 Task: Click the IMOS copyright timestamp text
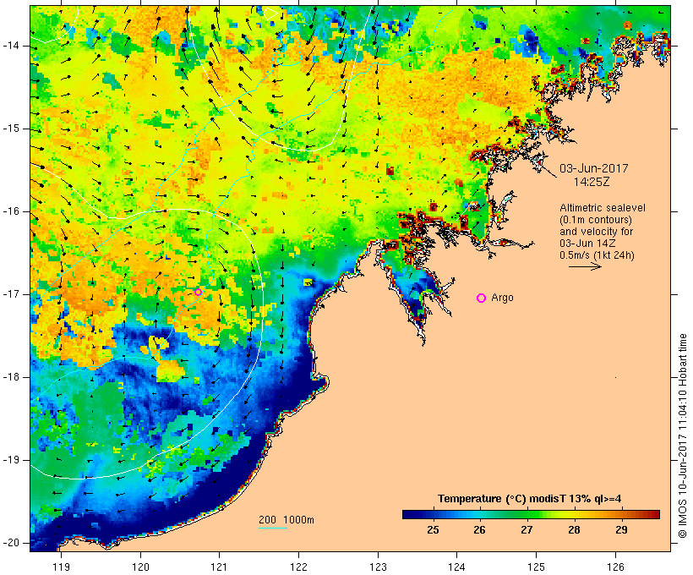[x=683, y=436]
